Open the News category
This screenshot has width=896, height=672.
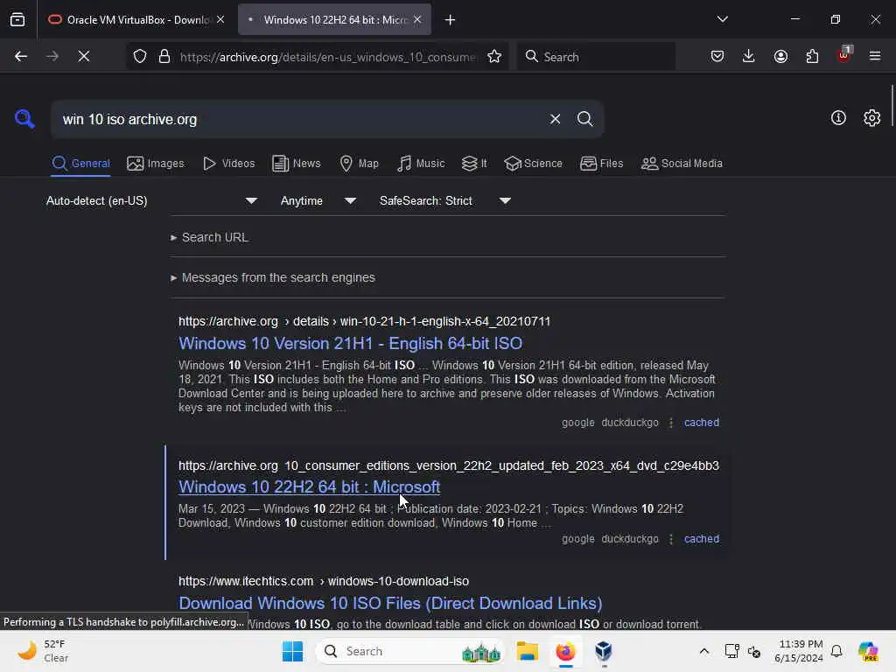(x=296, y=164)
